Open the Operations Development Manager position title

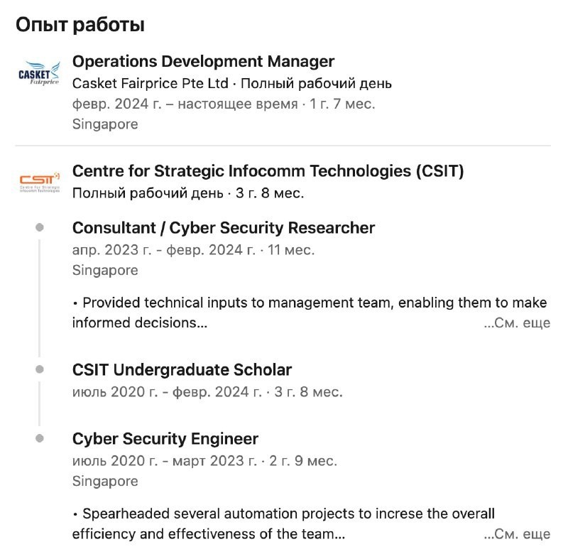203,62
